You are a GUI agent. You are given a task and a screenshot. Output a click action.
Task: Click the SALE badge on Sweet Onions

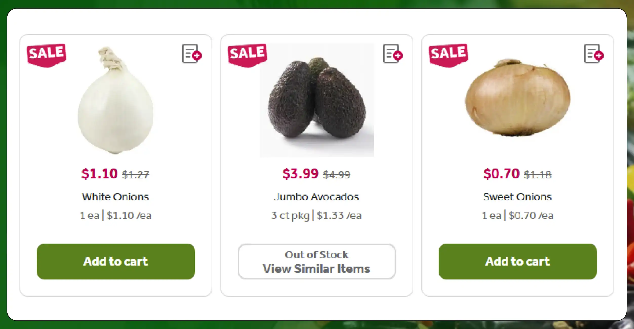(448, 55)
